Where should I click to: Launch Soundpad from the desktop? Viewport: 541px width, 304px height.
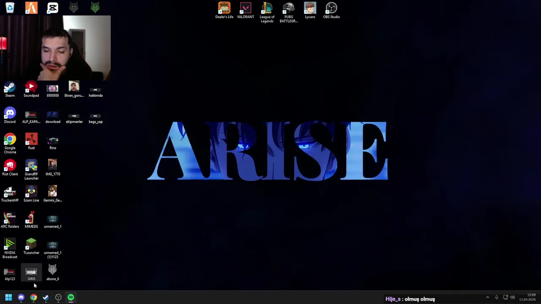coord(31,90)
